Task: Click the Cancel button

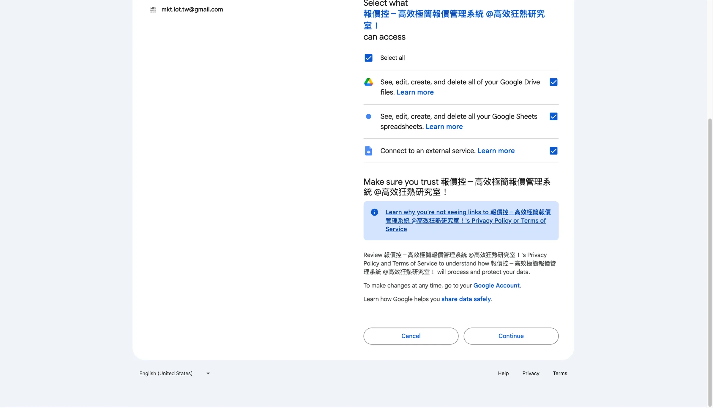Action: (411, 336)
